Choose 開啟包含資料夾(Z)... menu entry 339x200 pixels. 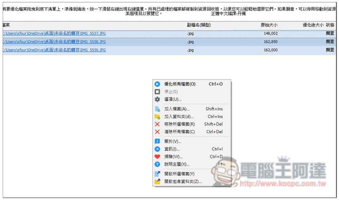pyautogui.click(x=192, y=181)
